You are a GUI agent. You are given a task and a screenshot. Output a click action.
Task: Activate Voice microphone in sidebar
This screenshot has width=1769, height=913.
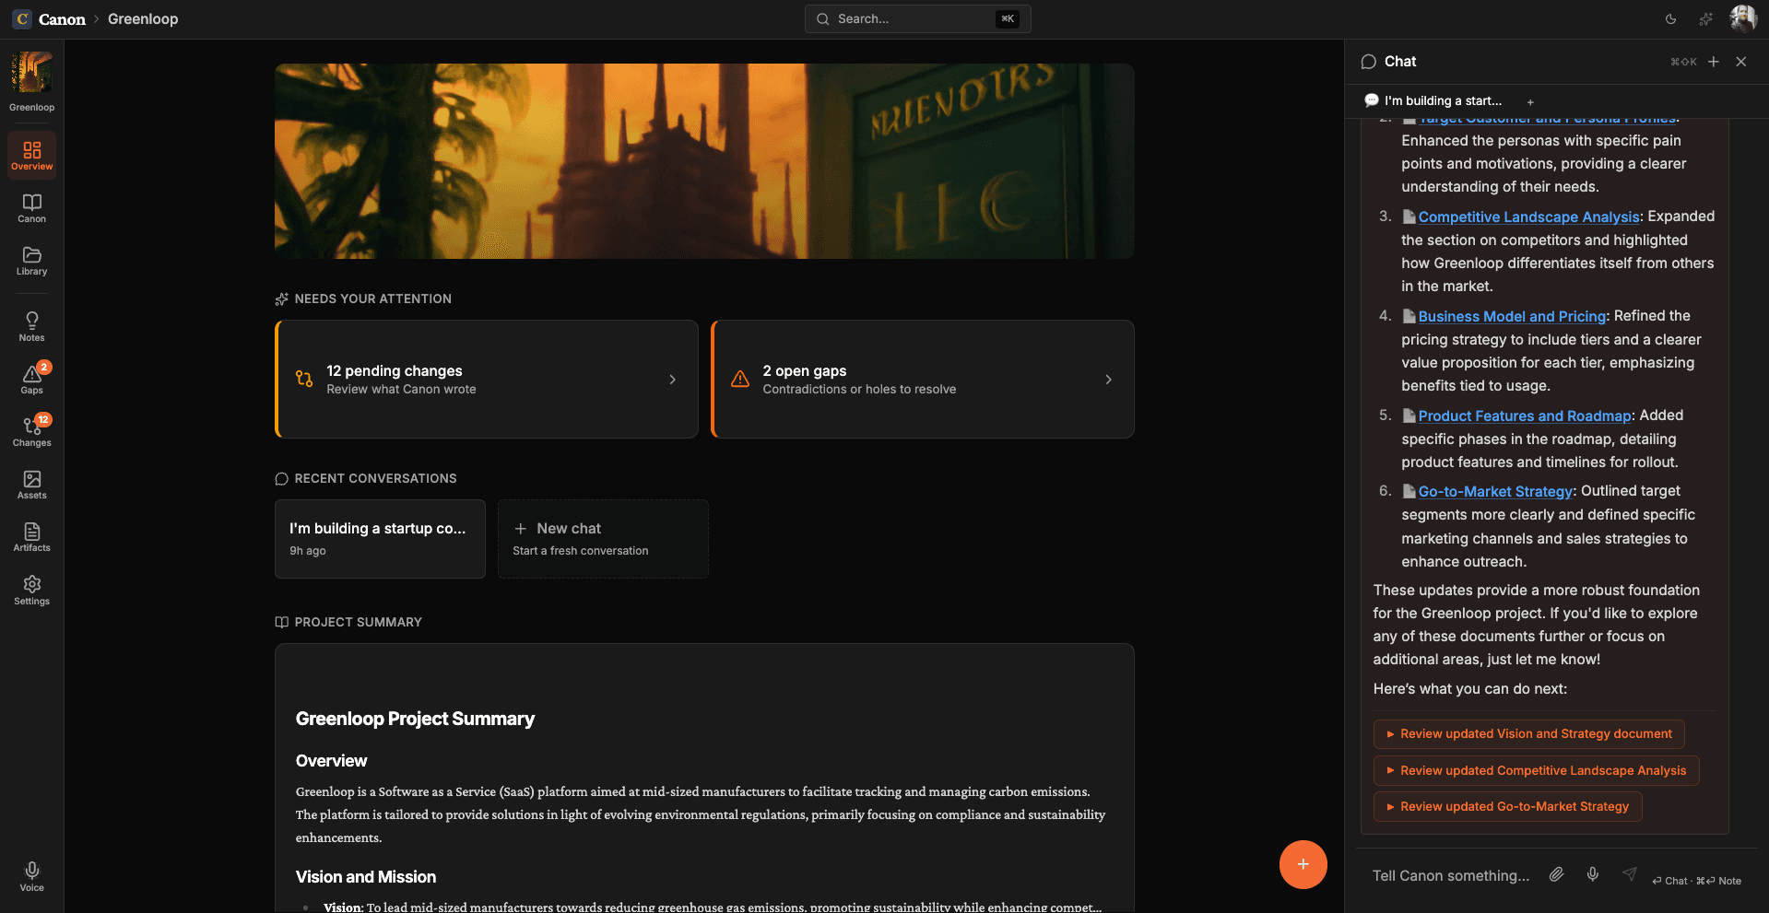click(x=31, y=876)
